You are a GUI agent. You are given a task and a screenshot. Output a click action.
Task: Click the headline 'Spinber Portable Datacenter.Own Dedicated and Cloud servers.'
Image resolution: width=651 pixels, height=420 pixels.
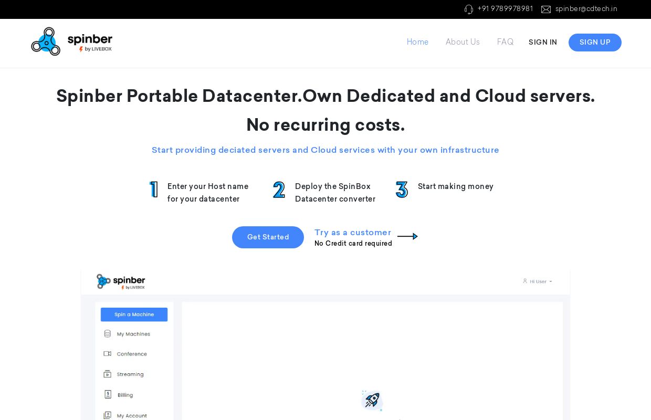point(325,97)
